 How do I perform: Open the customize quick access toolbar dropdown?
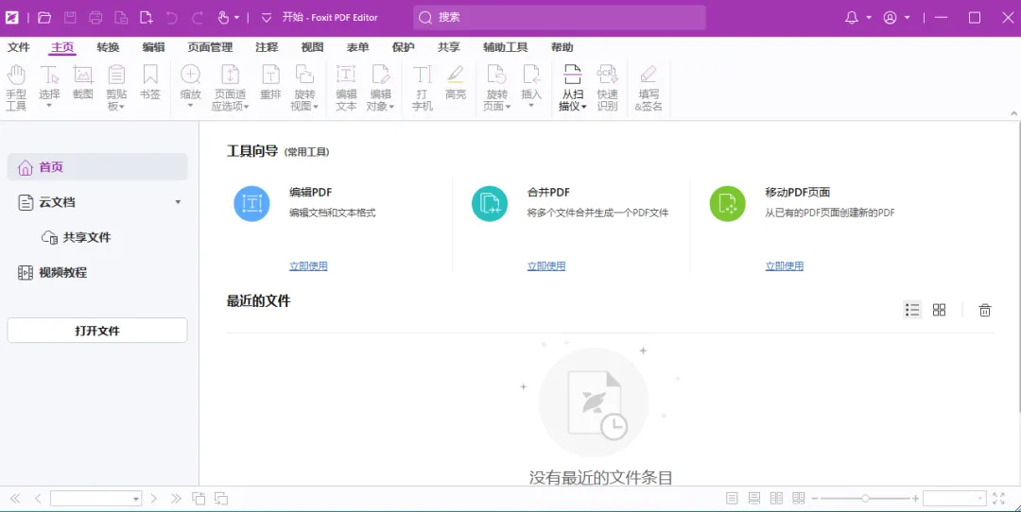click(266, 18)
